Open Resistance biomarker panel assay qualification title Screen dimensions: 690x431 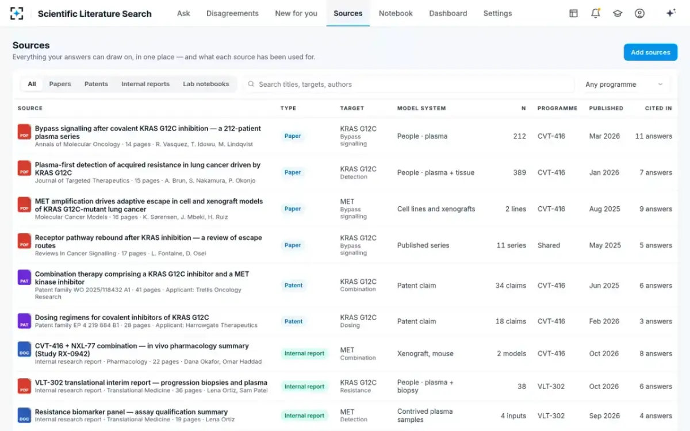point(131,412)
